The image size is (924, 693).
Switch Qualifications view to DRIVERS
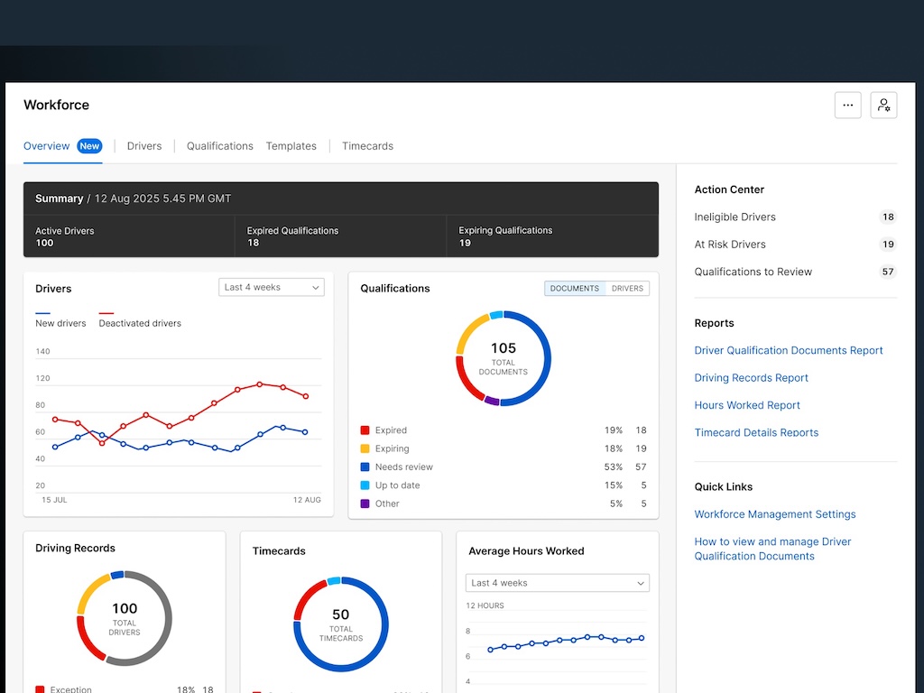point(627,288)
